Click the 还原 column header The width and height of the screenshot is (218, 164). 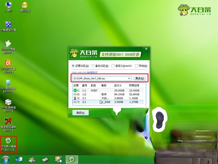click(76, 85)
